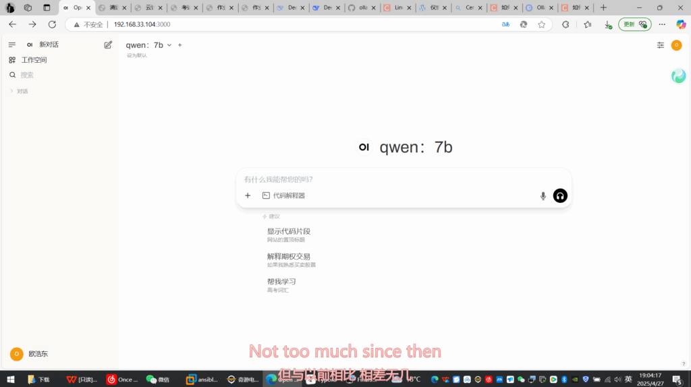Screen dimensions: 691x387
Task: Add another model with the plus icon
Action: (179, 45)
